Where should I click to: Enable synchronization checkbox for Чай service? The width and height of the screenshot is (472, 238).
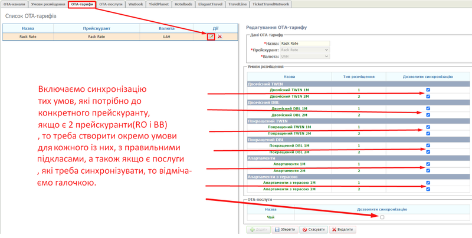point(382,217)
